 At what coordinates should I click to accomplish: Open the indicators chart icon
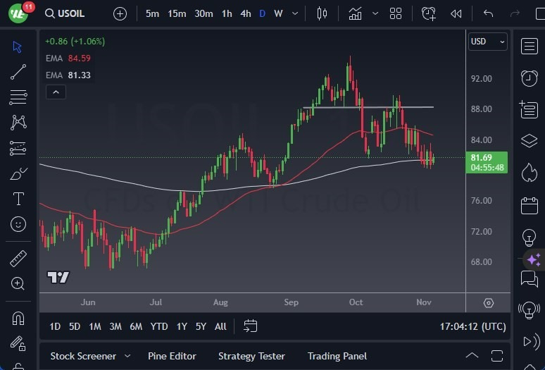(x=356, y=13)
